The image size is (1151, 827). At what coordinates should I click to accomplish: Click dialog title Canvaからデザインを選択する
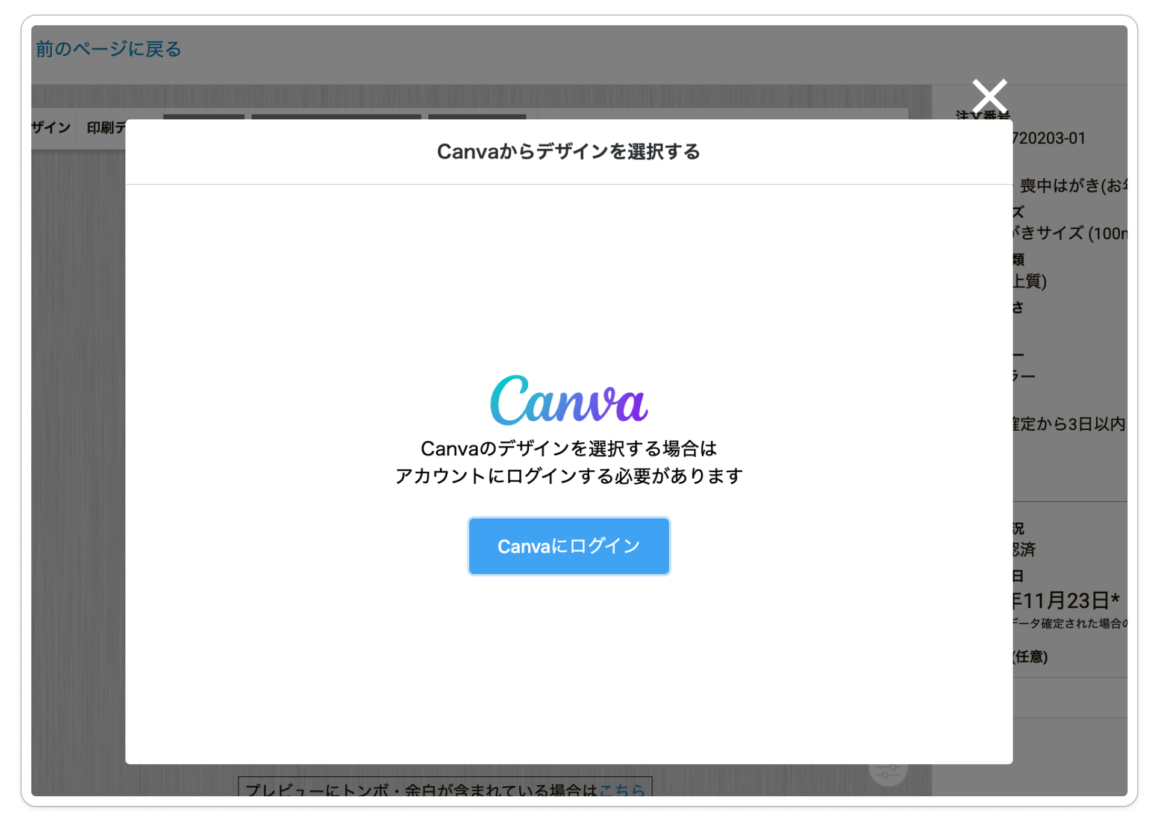[x=568, y=152]
